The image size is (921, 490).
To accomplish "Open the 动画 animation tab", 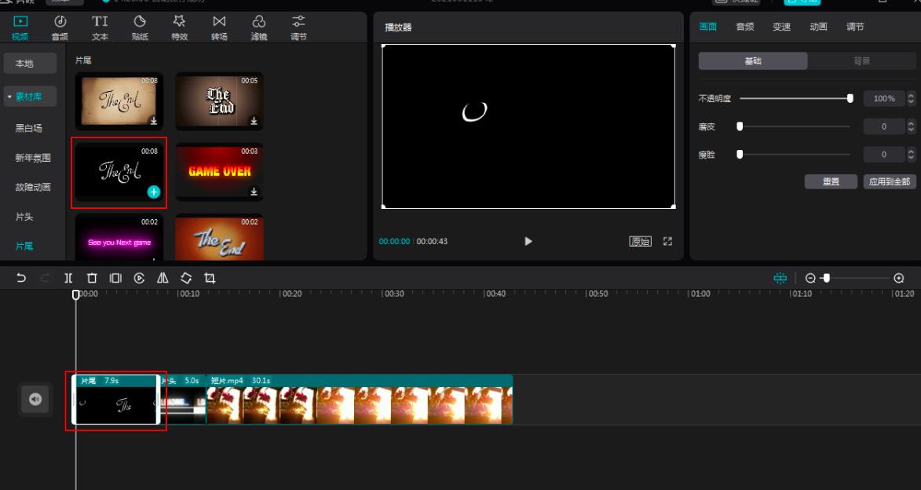I will [x=818, y=27].
